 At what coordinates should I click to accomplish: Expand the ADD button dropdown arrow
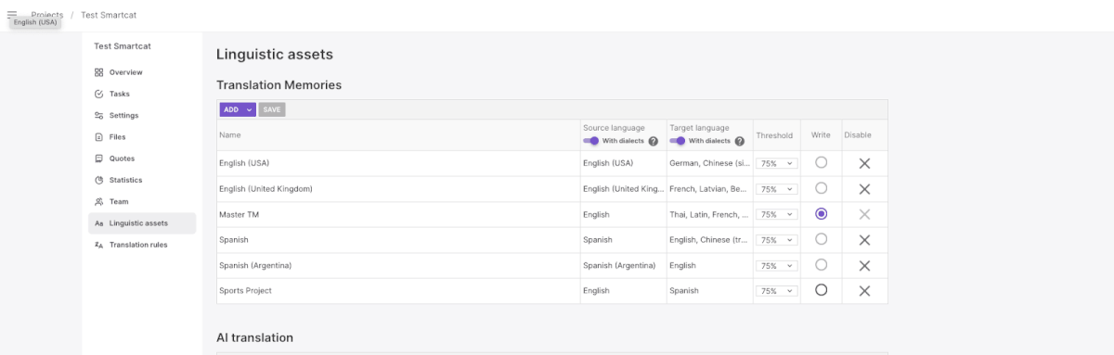250,109
